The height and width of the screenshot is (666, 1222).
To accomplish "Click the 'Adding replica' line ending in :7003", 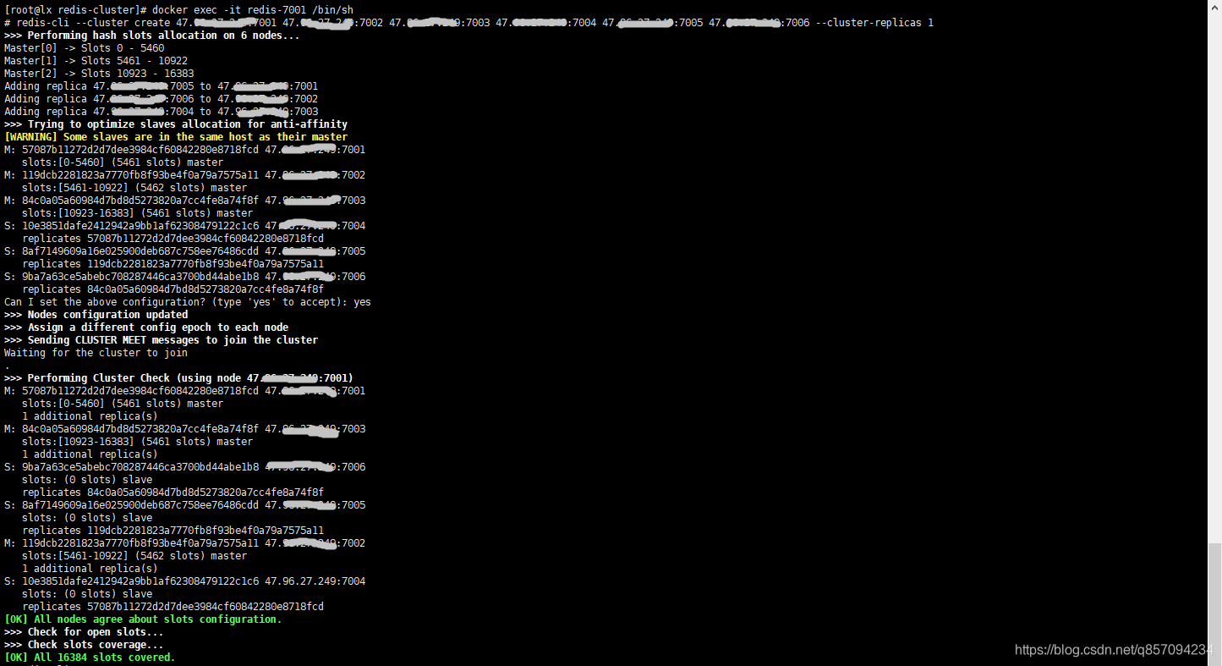I will tap(162, 111).
